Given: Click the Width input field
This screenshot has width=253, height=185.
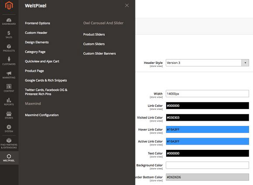Looking at the screenshot, I should [207, 94].
